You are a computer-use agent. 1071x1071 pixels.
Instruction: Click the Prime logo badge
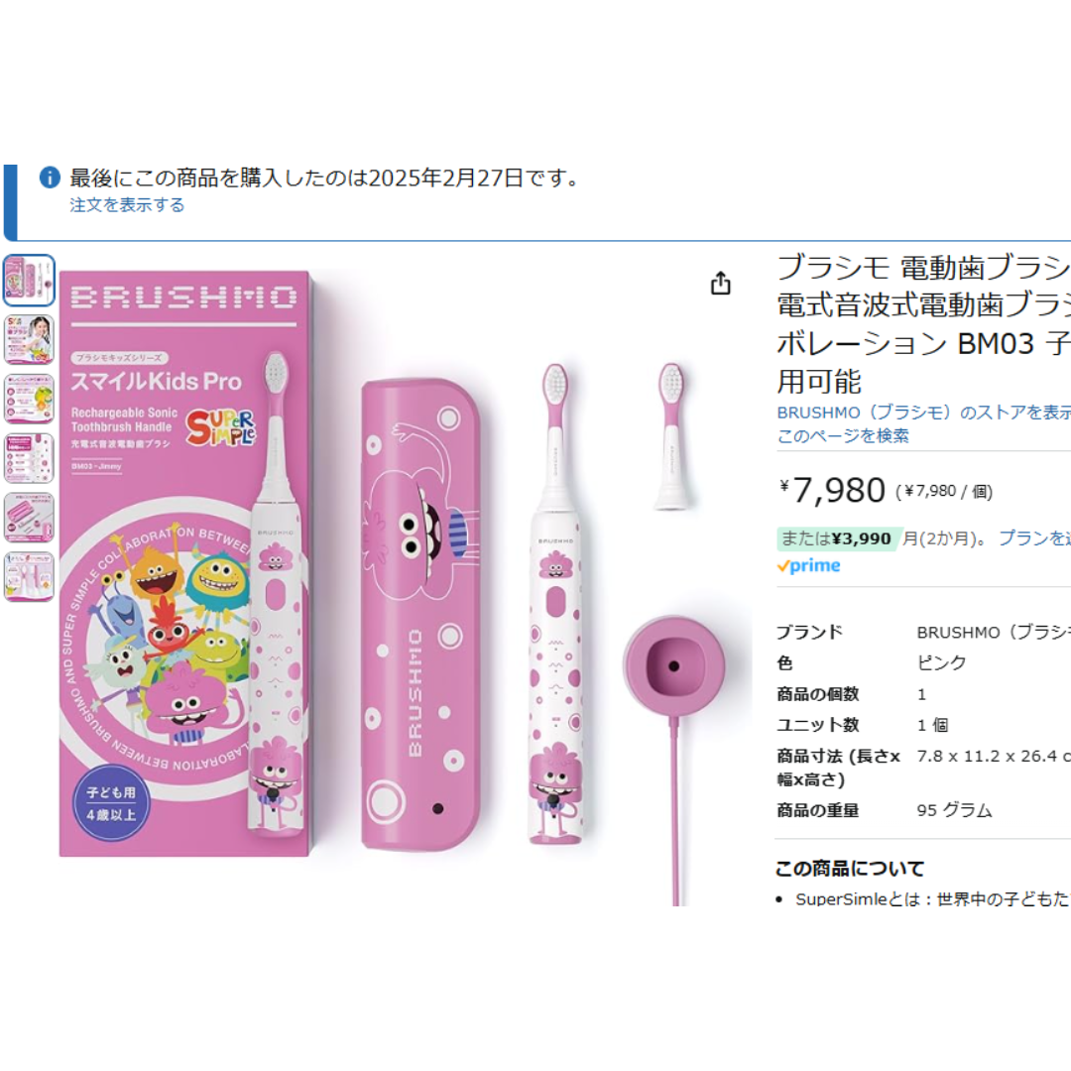click(809, 565)
